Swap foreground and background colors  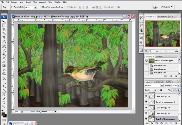5,111
